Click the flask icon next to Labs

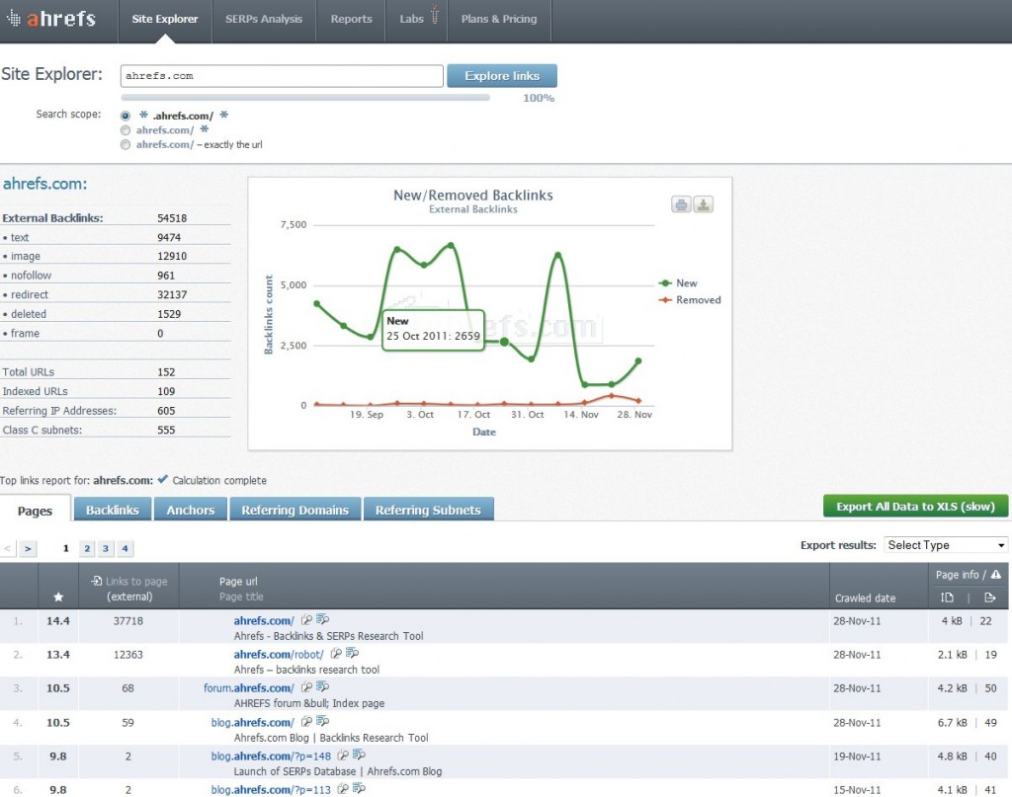click(x=435, y=14)
